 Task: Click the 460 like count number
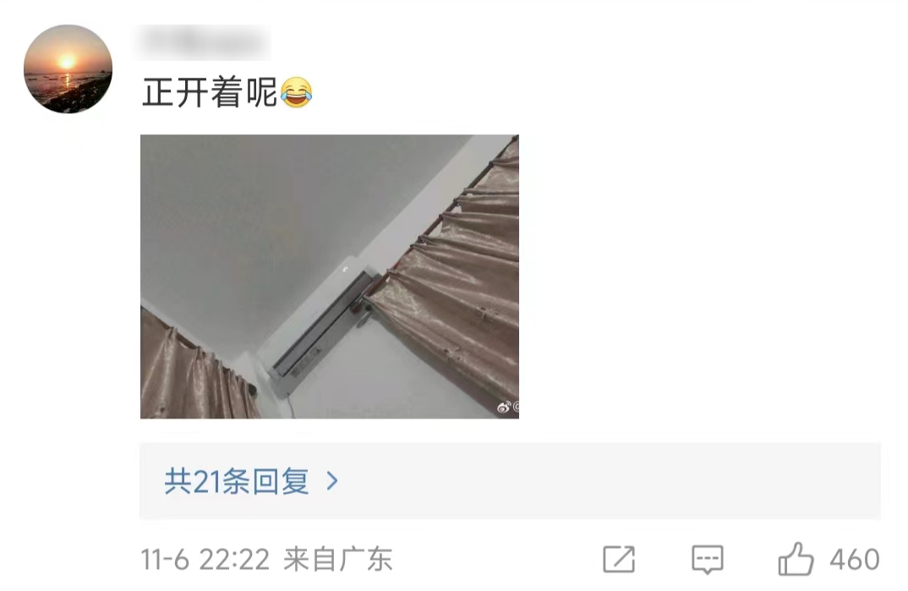tap(855, 560)
